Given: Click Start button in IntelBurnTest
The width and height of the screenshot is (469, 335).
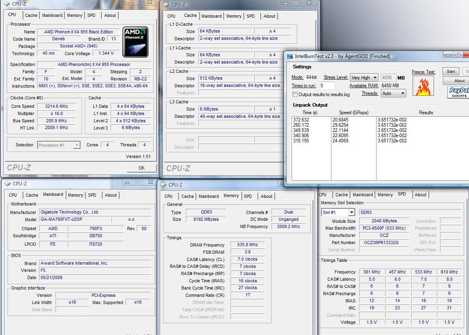Looking at the screenshot, I should (x=451, y=72).
